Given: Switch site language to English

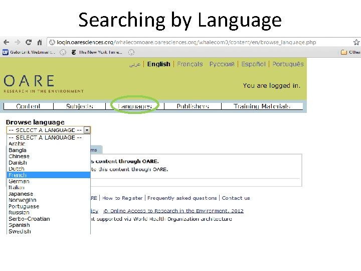Looking at the screenshot, I should [x=158, y=64].
